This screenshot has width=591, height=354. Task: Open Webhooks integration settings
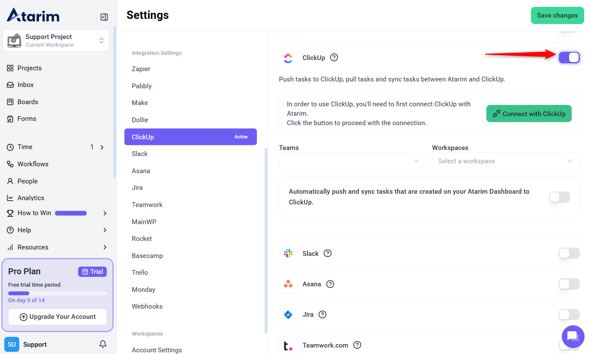point(147,306)
